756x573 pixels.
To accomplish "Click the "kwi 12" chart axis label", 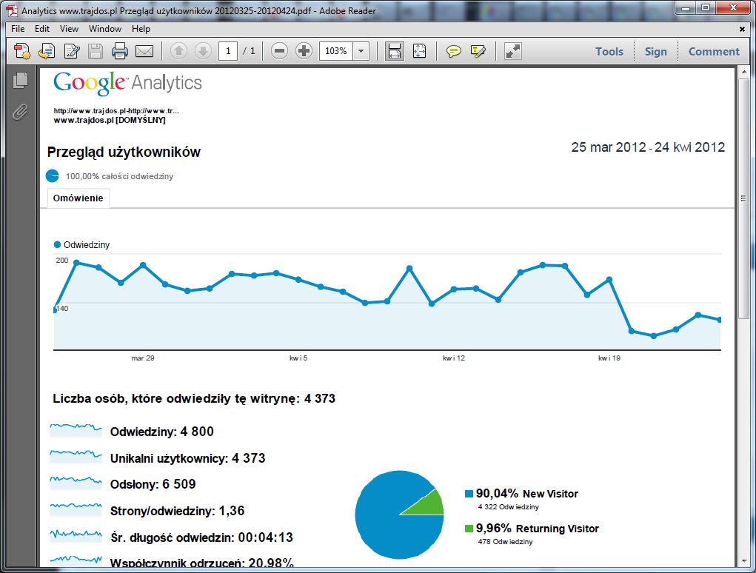I will coord(454,358).
